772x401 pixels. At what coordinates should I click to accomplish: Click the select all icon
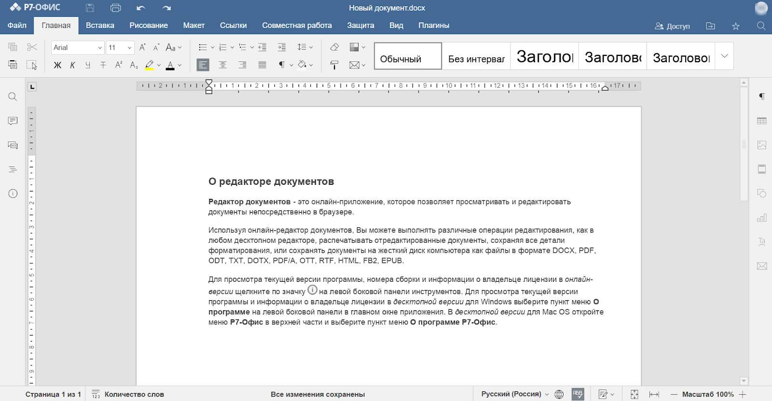[x=32, y=65]
